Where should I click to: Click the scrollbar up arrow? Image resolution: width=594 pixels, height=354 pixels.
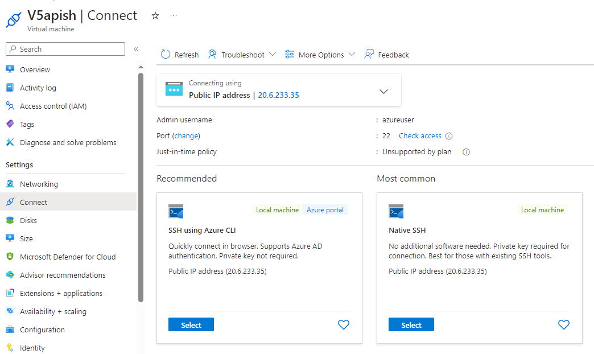point(141,67)
